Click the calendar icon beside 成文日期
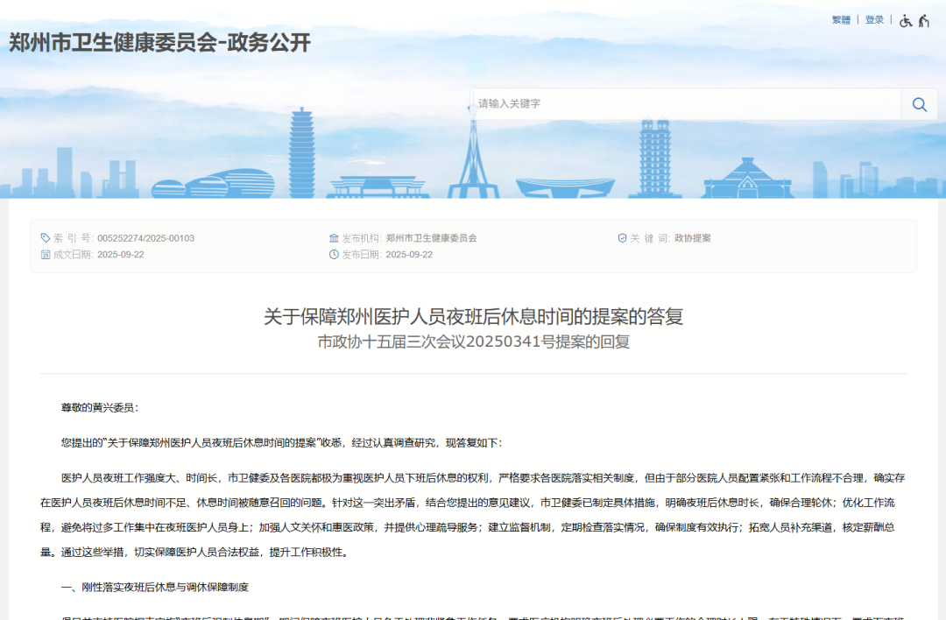The image size is (946, 620). click(x=46, y=255)
